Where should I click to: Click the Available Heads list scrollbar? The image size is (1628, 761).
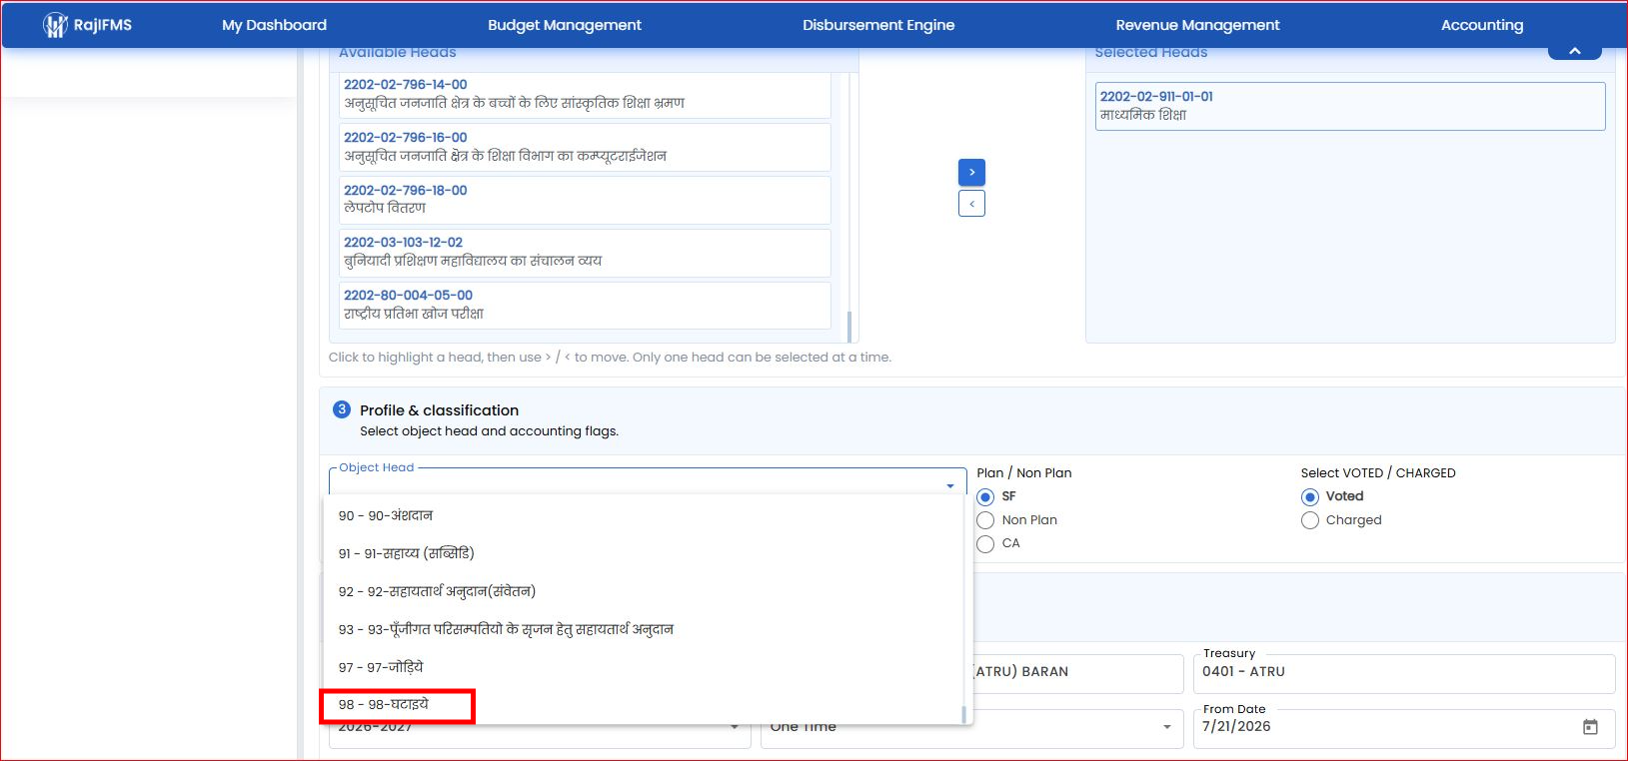pos(849,326)
